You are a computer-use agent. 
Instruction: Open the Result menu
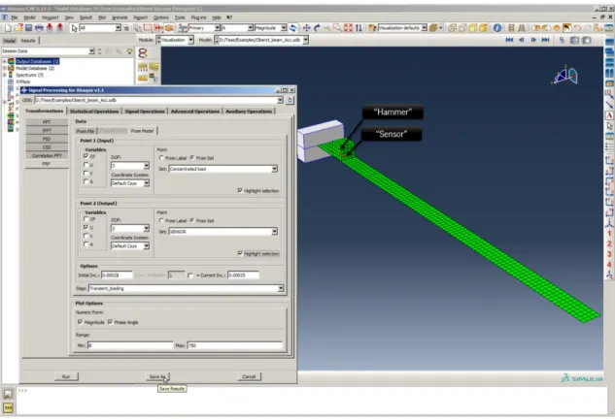85,17
